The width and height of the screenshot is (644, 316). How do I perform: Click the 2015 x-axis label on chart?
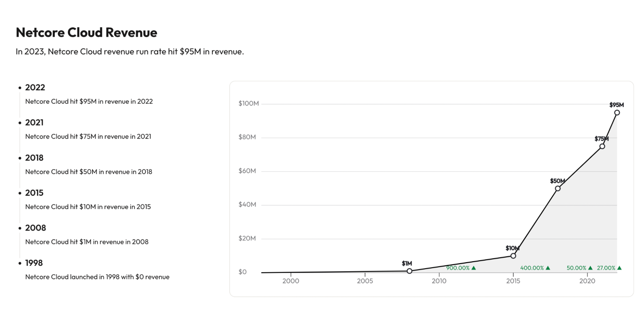point(513,281)
